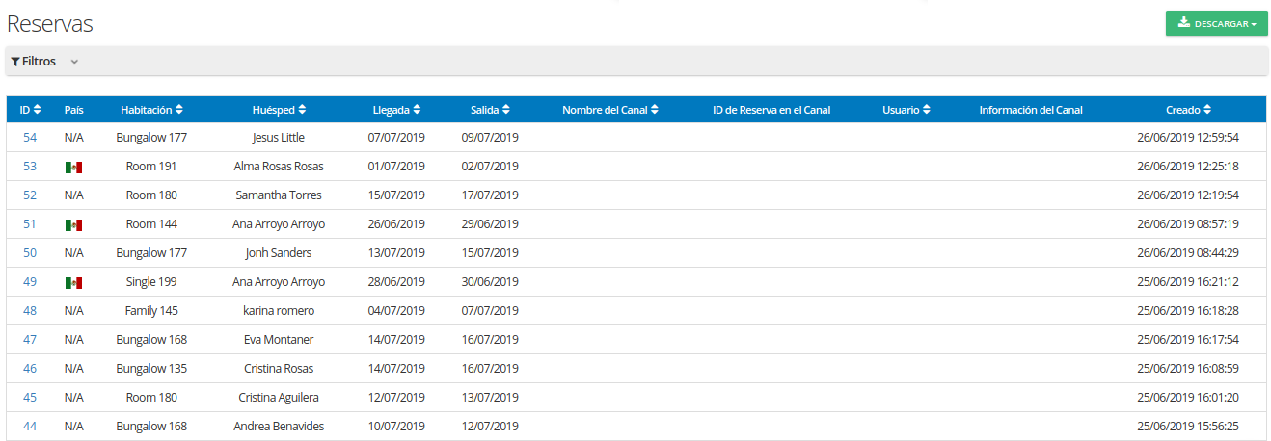This screenshot has width=1271, height=441.
Task: Select guest karina romero
Action: click(279, 311)
